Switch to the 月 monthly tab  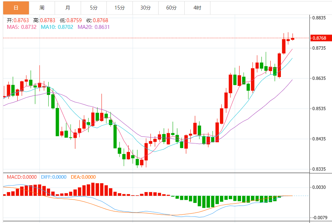[x=68, y=8]
